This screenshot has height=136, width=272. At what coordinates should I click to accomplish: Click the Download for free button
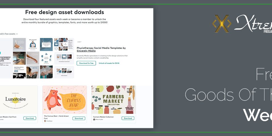(86, 63)
